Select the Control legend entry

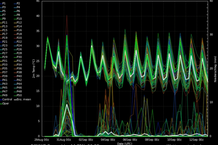7,99
